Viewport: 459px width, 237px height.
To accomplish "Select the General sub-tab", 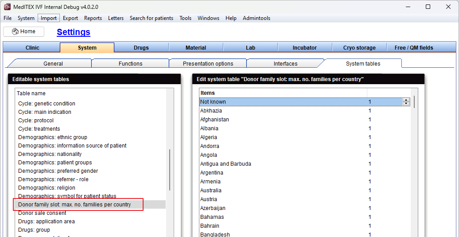I will 53,63.
